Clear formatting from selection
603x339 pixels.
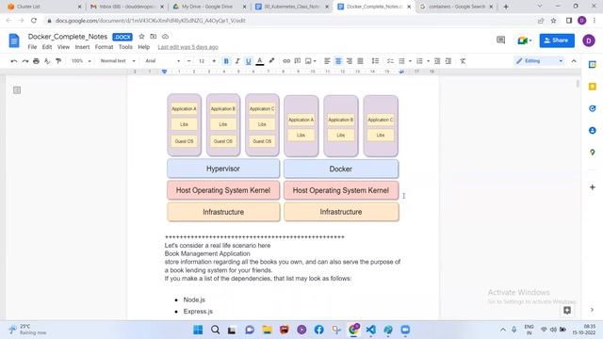click(463, 61)
